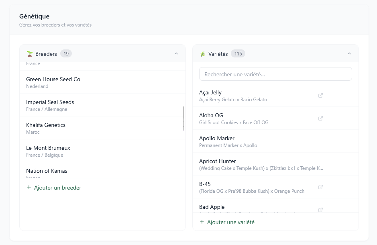This screenshot has height=245, width=377.
Task: Open the Açaï Jelly variety
Action: [275, 96]
